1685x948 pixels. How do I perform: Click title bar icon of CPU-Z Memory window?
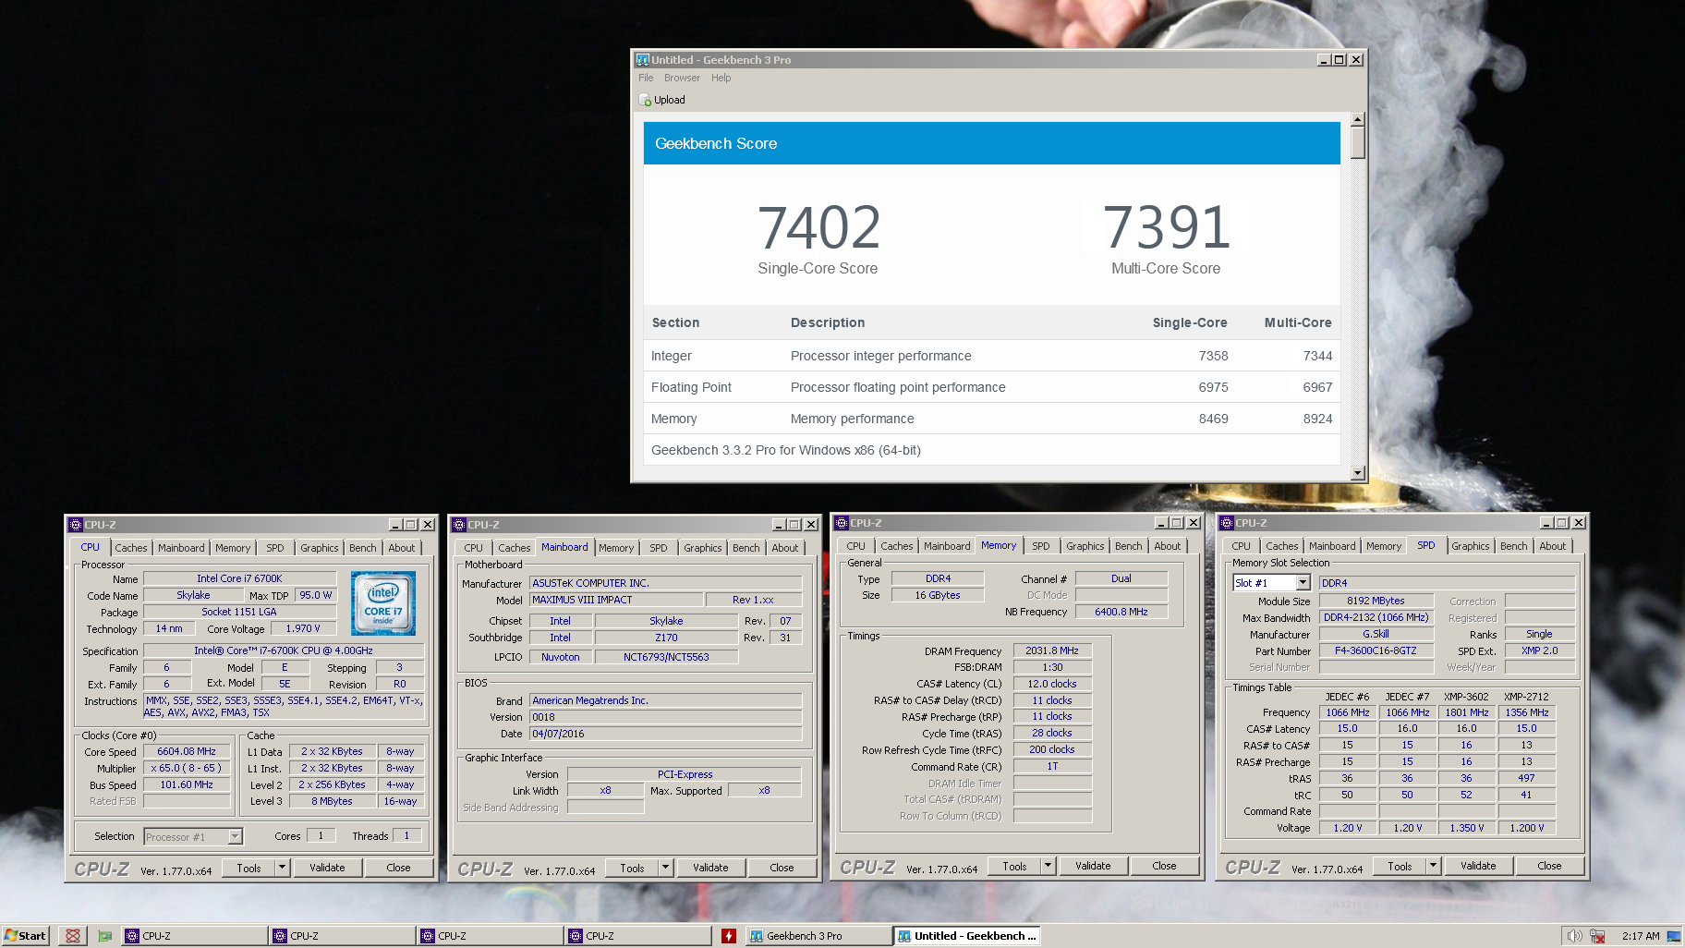842,523
